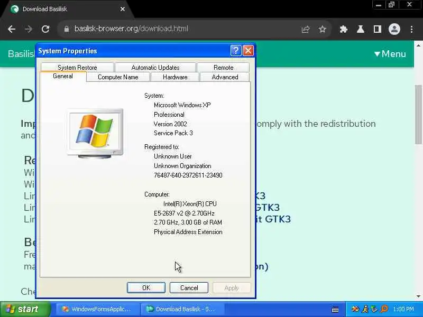Open the Chrome labs flask icon
This screenshot has height=317, width=423.
361,29
